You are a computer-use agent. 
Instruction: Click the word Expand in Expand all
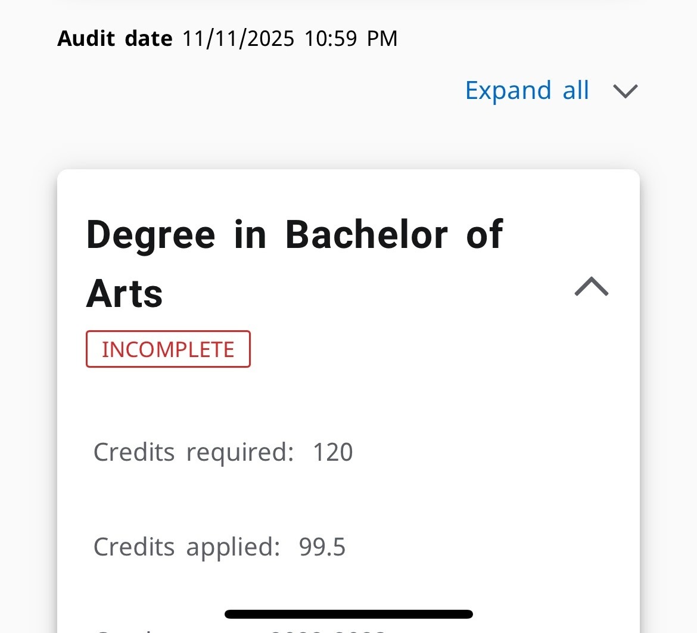click(508, 91)
